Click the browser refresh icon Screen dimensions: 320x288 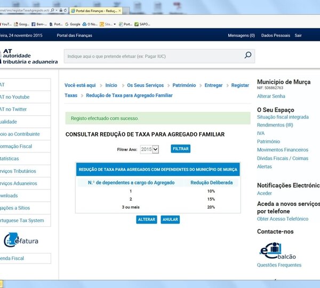click(x=65, y=10)
